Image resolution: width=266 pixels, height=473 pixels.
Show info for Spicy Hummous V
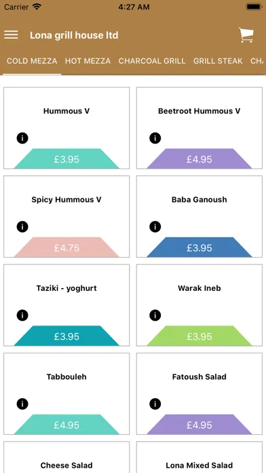(x=22, y=226)
